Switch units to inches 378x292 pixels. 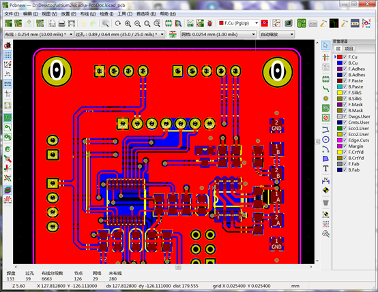coord(8,74)
